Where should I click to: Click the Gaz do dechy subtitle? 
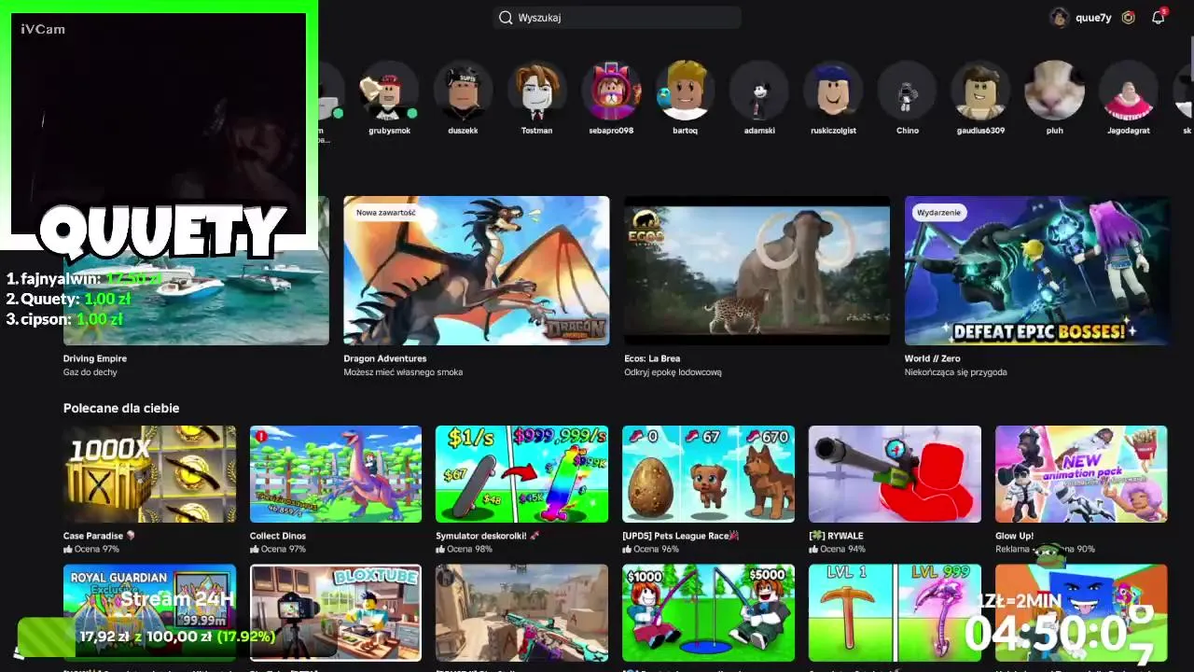(90, 372)
